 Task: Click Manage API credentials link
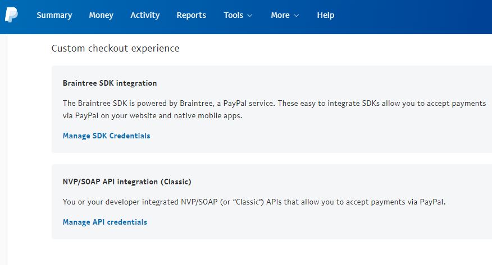coord(105,222)
